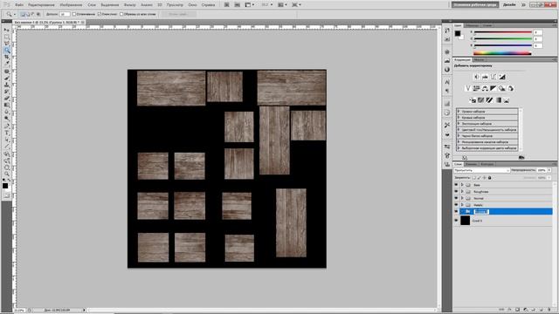
Task: Add a Color Balance adjustment
Action: tap(485, 88)
